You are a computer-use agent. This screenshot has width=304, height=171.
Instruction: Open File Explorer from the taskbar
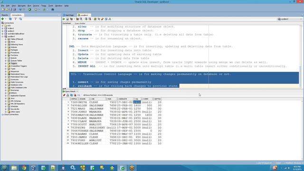[14, 168]
